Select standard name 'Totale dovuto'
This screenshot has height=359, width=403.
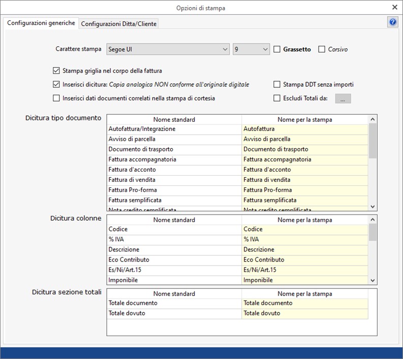click(x=174, y=313)
